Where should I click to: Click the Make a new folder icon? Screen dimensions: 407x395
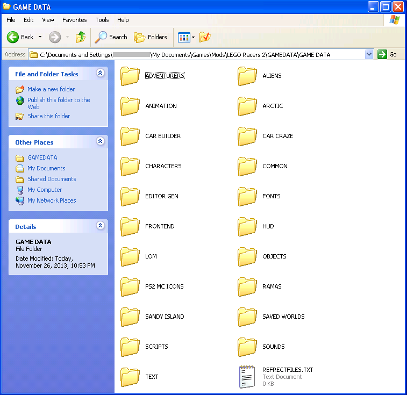(x=20, y=89)
